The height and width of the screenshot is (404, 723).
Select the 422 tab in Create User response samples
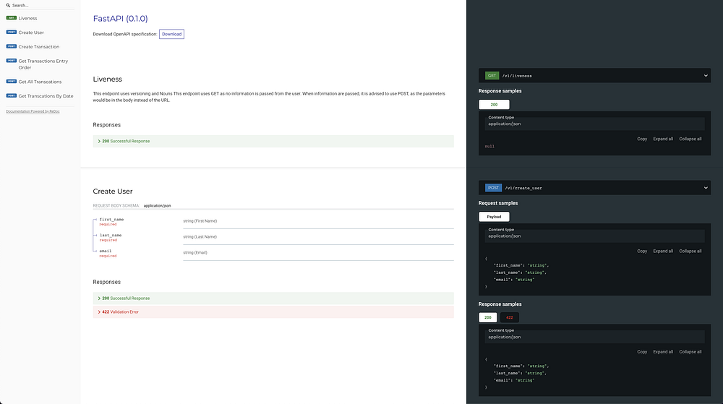[x=510, y=317]
